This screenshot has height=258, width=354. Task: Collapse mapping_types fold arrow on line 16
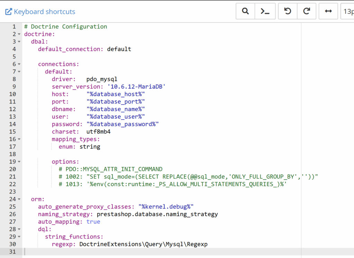(19, 139)
